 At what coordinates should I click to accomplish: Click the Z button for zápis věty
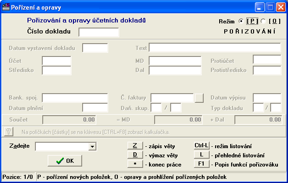click(x=135, y=145)
